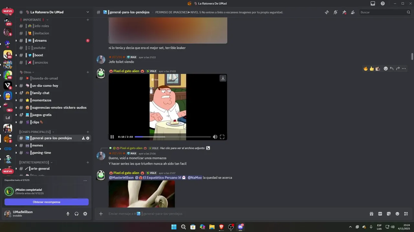Create channel in CHATS PRINCIPALES category

click(x=88, y=132)
